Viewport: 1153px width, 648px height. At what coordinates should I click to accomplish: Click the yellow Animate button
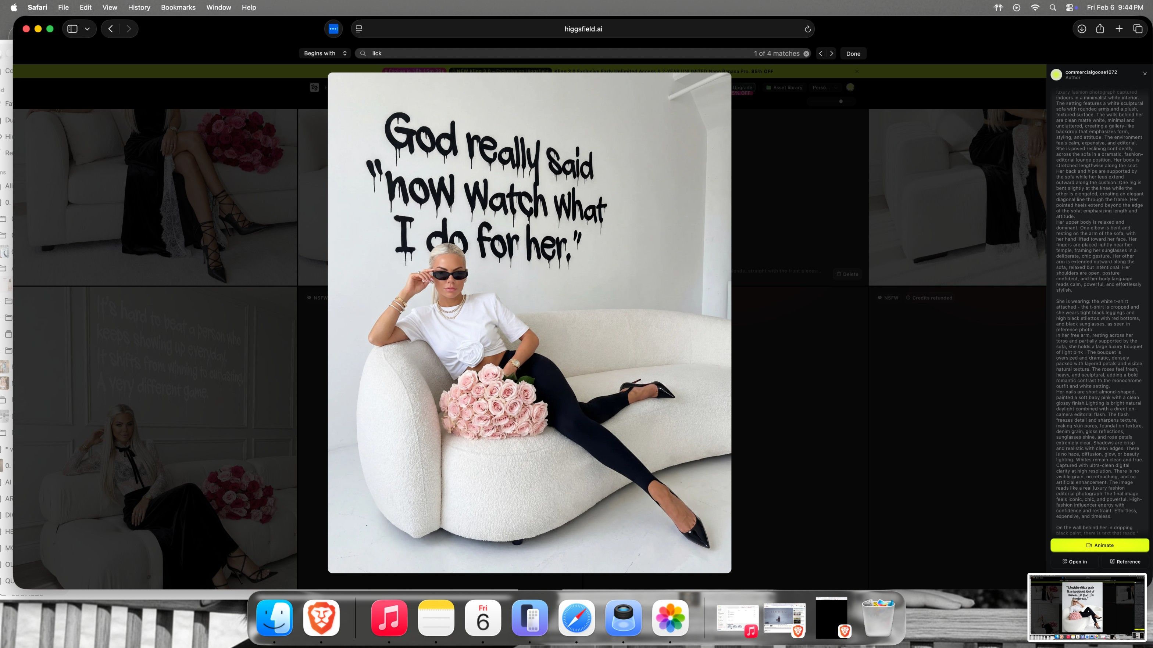coord(1099,545)
